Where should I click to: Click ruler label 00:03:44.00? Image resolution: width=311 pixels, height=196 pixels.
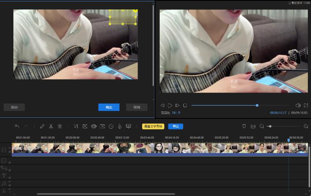tap(147, 137)
